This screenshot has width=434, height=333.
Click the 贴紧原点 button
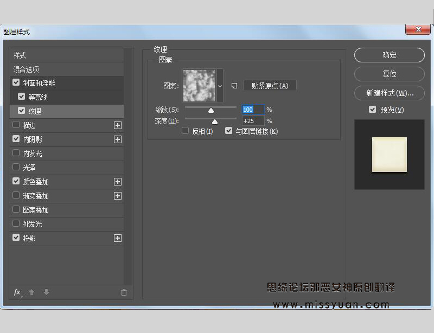[270, 86]
